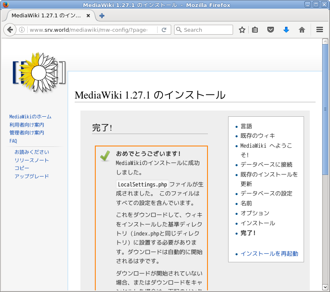Click the オプション step
Viewport: 330px width, 292px height.
(x=255, y=213)
